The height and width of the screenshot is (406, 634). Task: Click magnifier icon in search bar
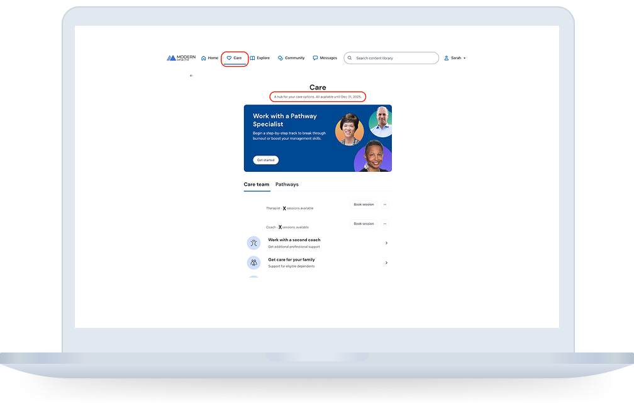(x=350, y=58)
